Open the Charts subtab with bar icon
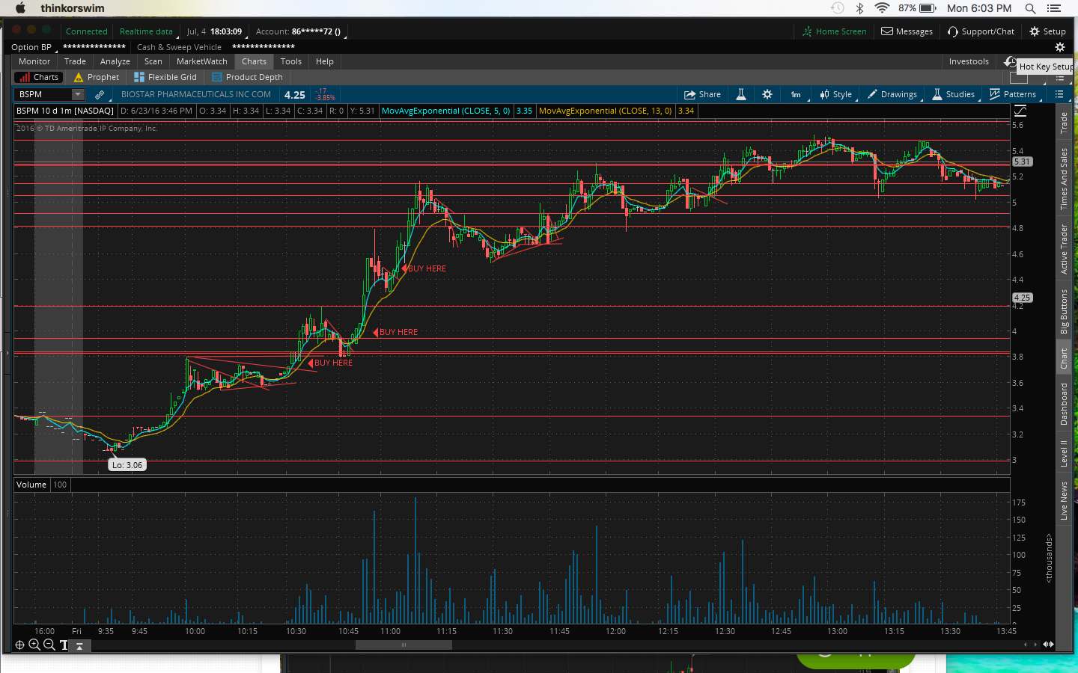 38,77
